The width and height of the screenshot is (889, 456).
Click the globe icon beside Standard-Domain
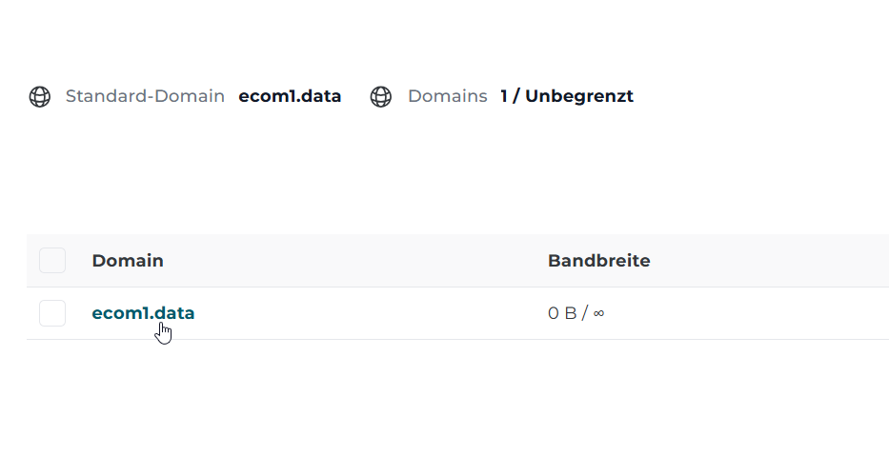[x=40, y=97]
